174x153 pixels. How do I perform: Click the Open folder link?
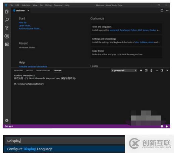pyautogui.click(x=25, y=25)
